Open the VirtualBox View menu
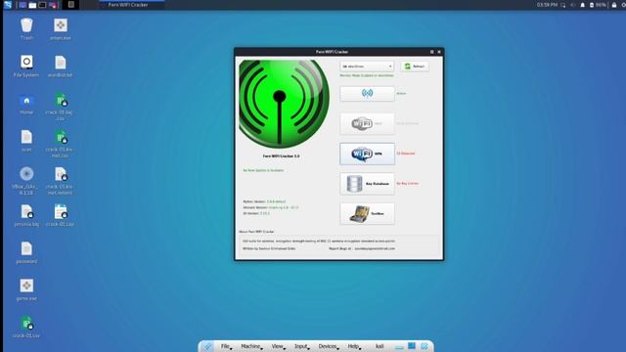 tap(278, 346)
